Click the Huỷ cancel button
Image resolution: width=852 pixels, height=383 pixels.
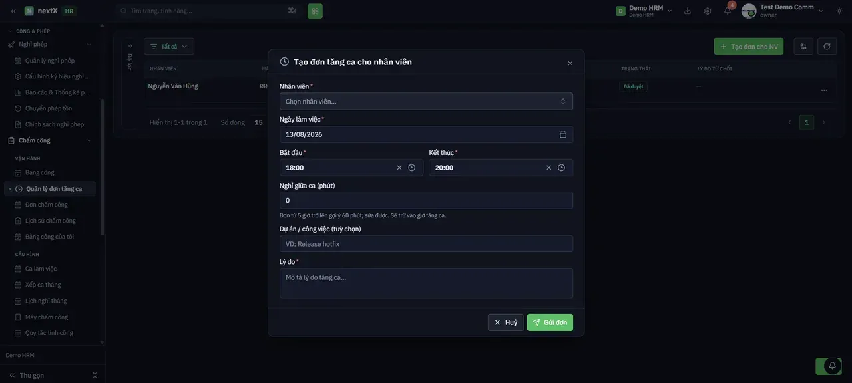coord(506,322)
